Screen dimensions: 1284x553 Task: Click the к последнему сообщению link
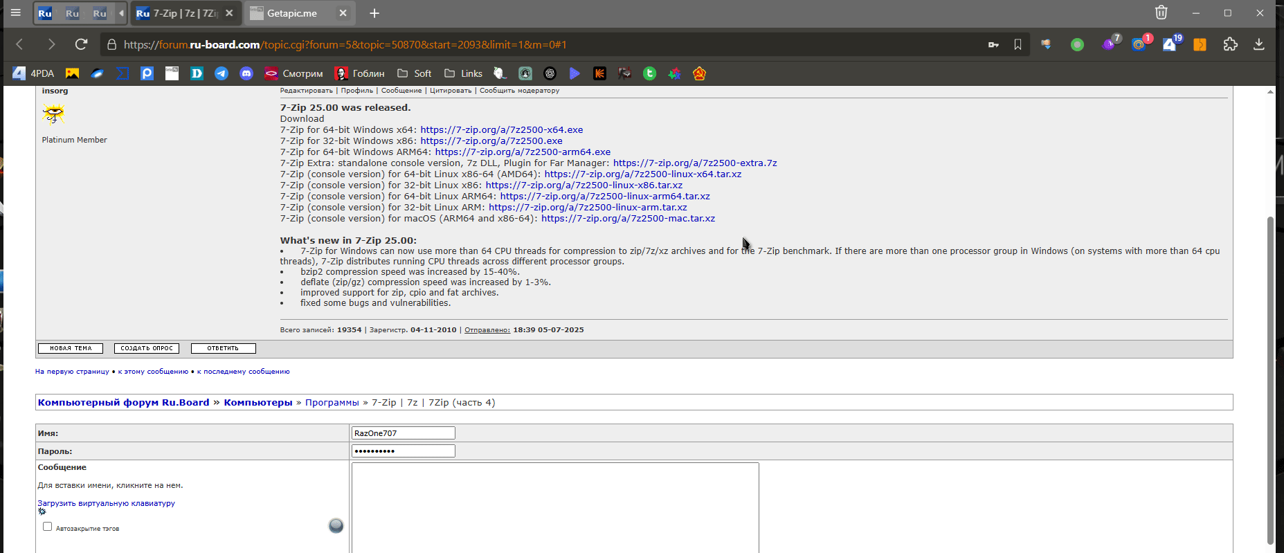tap(243, 372)
